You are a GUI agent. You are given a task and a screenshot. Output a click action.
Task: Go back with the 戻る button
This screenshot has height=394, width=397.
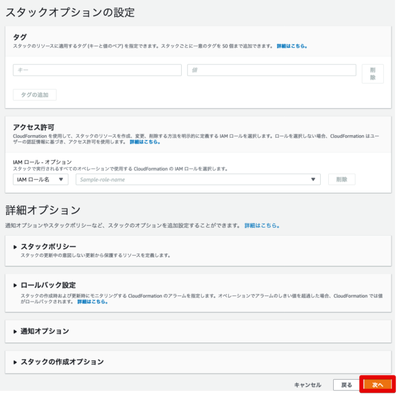coord(346,385)
